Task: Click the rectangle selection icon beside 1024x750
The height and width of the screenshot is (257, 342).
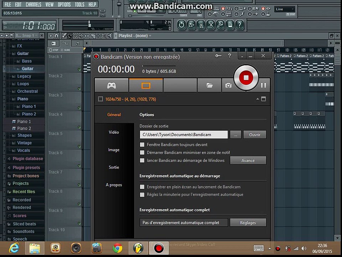Action: pos(100,99)
